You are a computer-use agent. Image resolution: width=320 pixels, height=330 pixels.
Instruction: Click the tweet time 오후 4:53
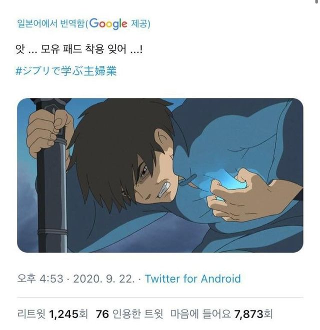tap(39, 279)
